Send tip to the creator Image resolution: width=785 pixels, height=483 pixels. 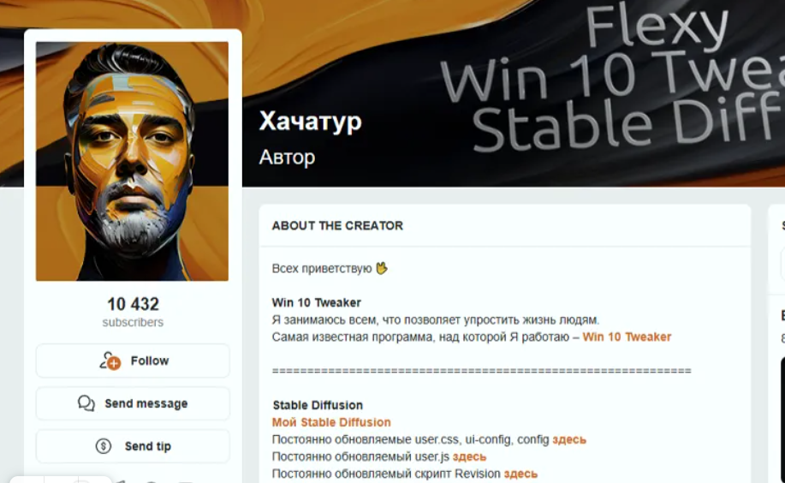(x=133, y=446)
